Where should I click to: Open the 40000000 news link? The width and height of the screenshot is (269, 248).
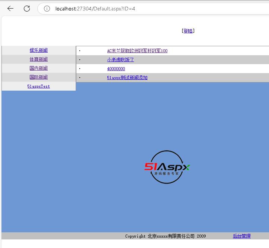(x=116, y=69)
